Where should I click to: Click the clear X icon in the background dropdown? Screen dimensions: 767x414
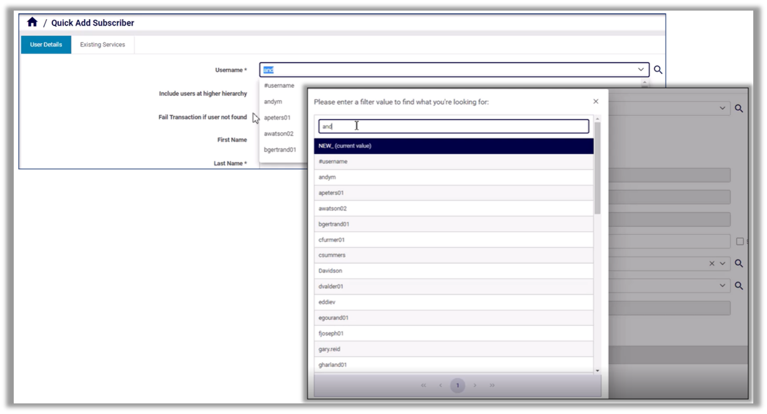pos(711,264)
